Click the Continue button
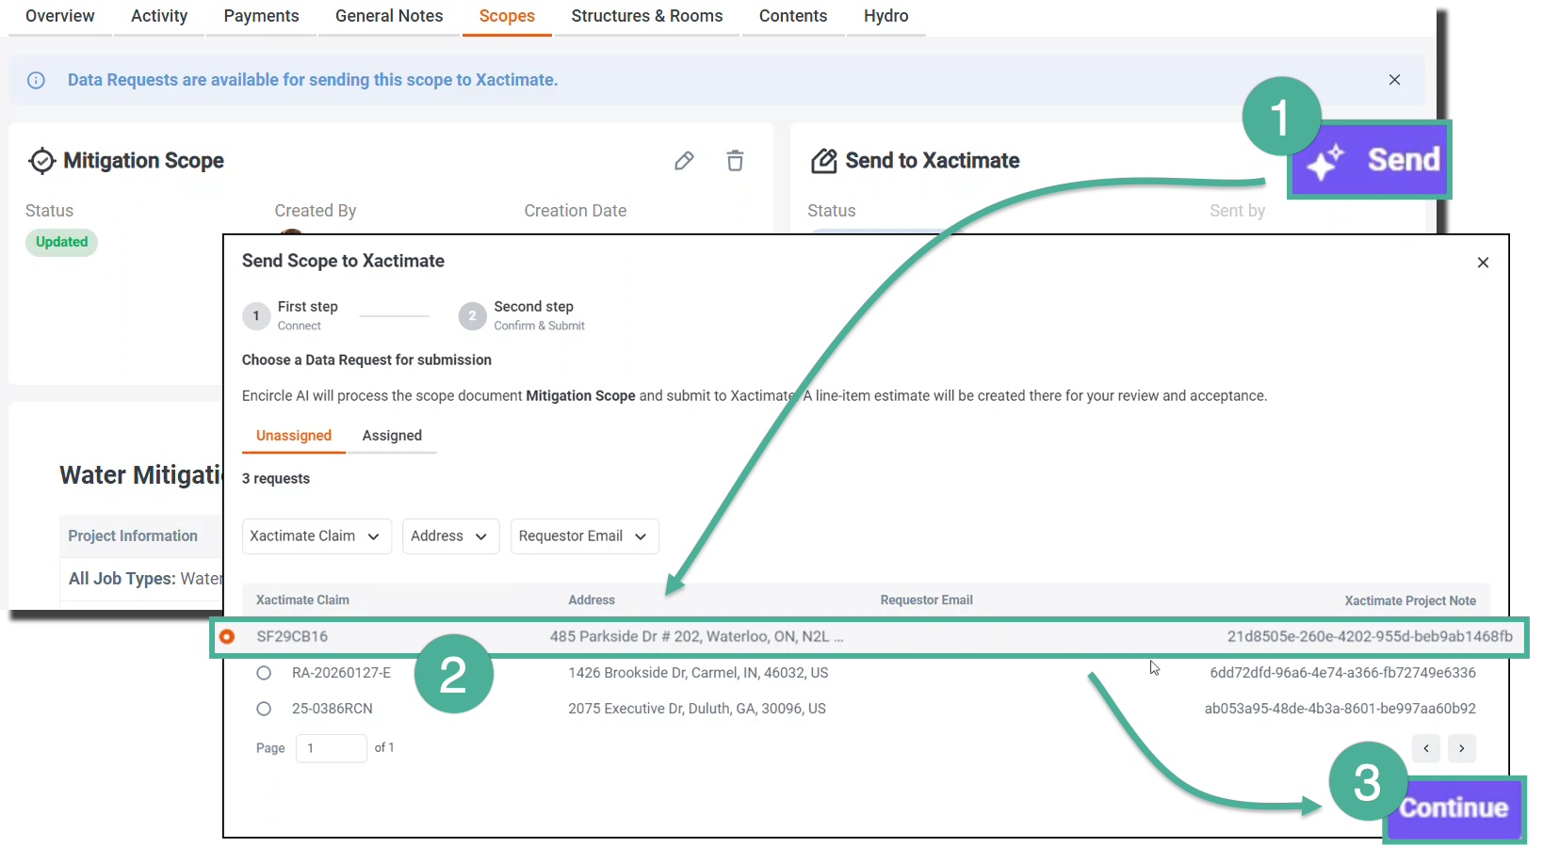Viewport: 1543px width, 847px height. point(1454,808)
